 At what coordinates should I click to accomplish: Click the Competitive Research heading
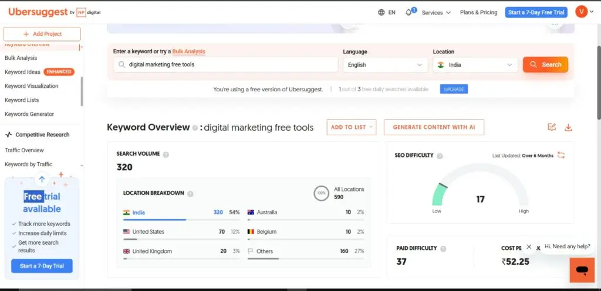(x=42, y=135)
